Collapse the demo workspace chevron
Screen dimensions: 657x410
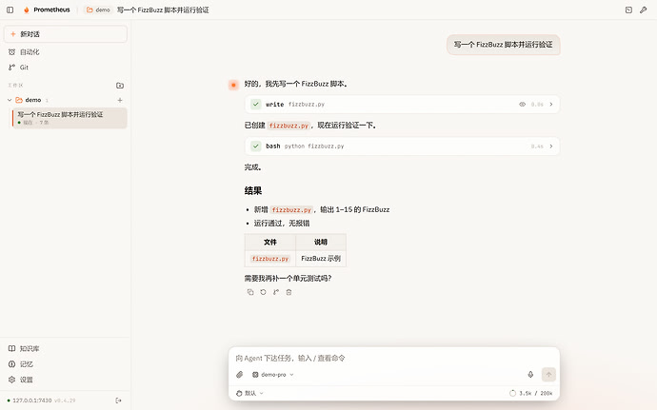(x=10, y=100)
